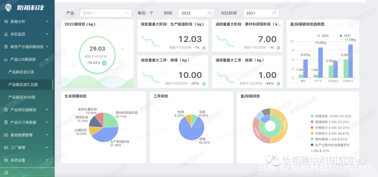Click the 基础数据管理 sidebar icon

pos(6,135)
